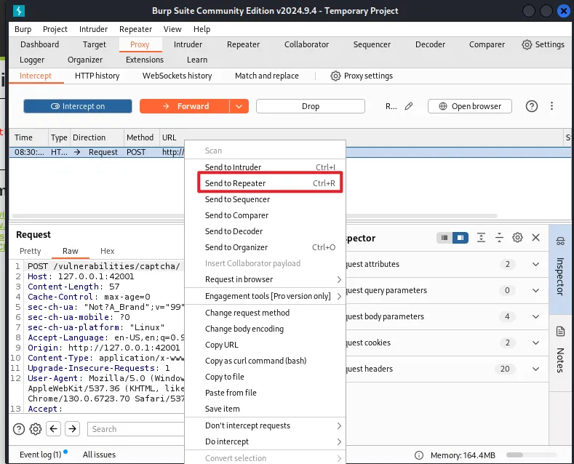Open Settings via the gear icon

[527, 44]
